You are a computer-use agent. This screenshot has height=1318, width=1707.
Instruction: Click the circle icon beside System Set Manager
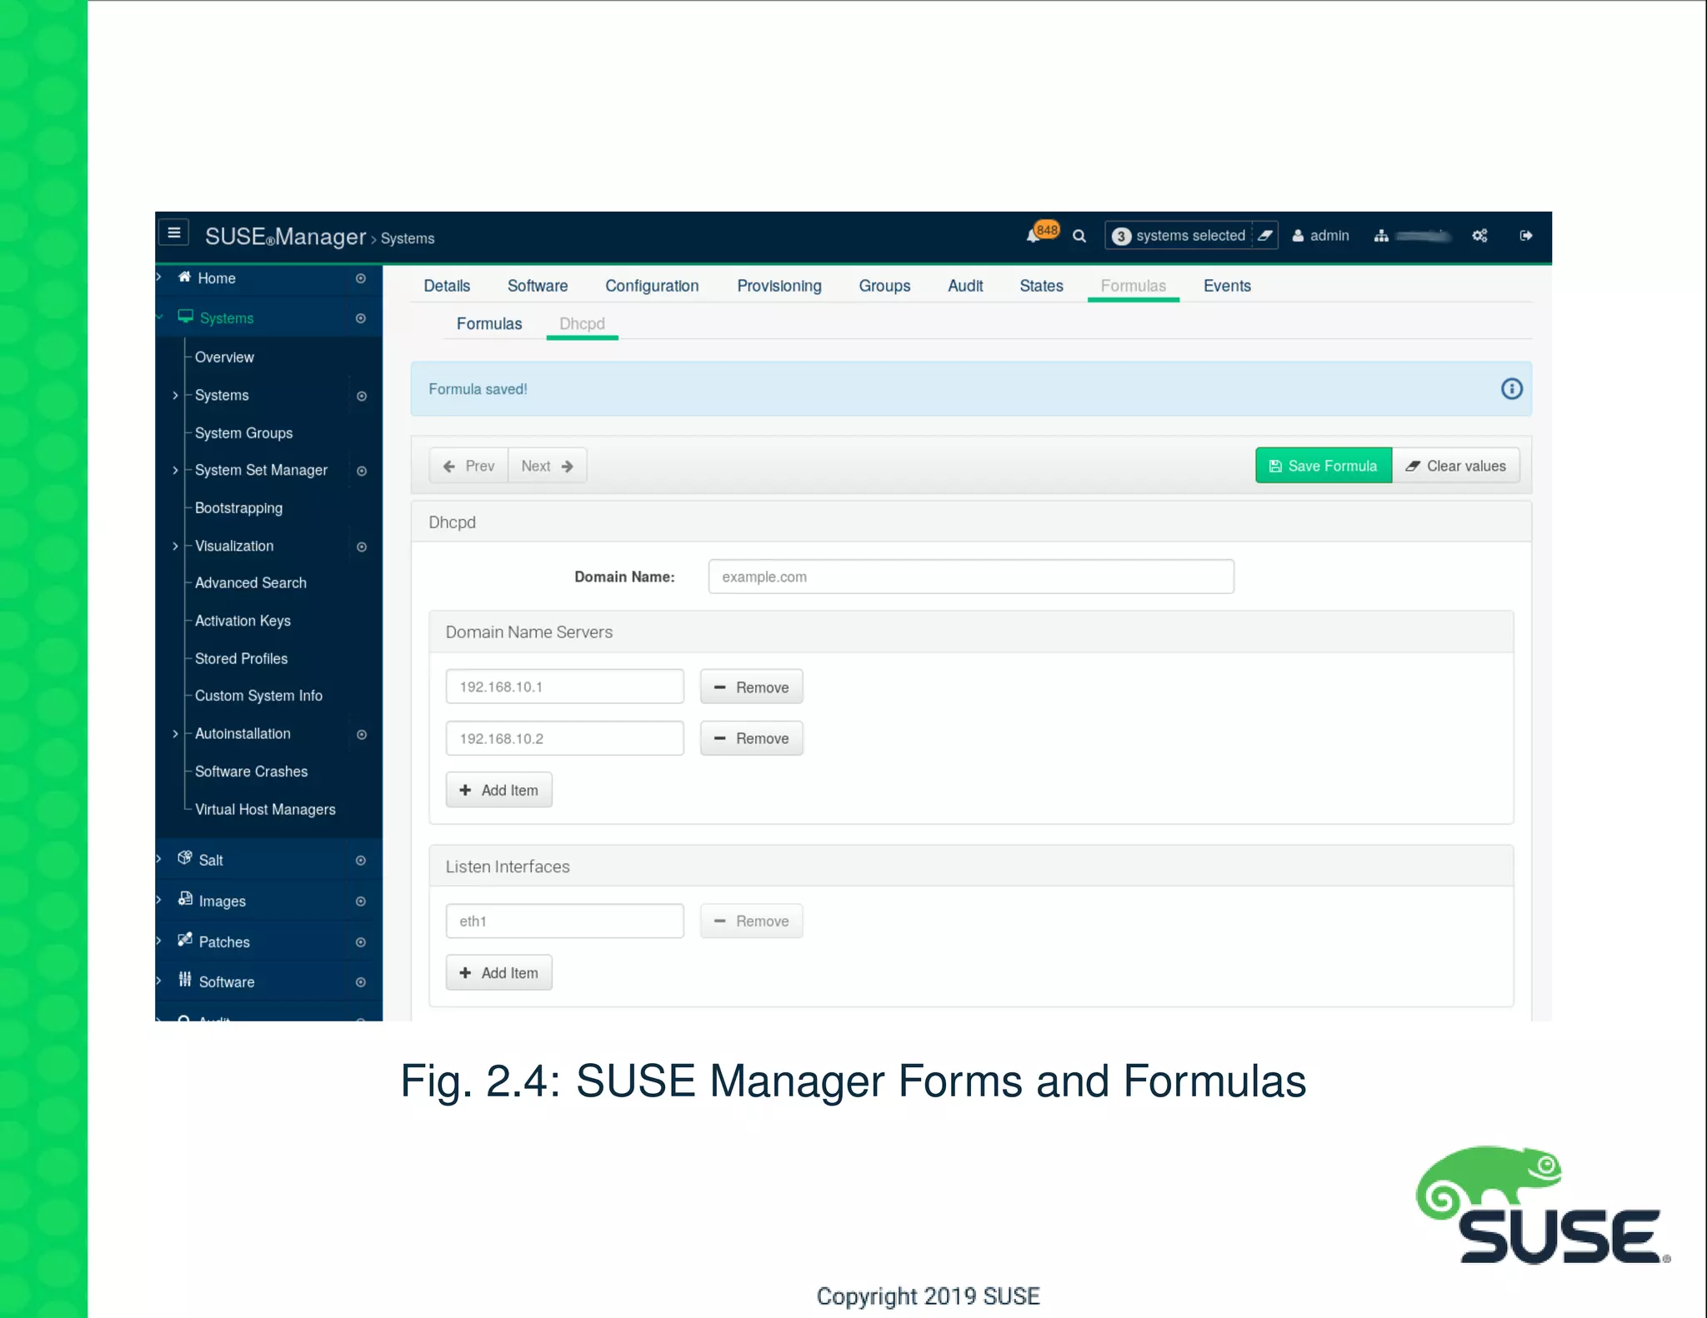(x=362, y=471)
